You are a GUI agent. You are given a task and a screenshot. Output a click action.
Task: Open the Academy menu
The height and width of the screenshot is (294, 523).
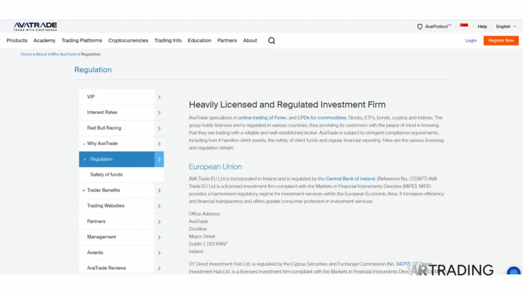44,41
